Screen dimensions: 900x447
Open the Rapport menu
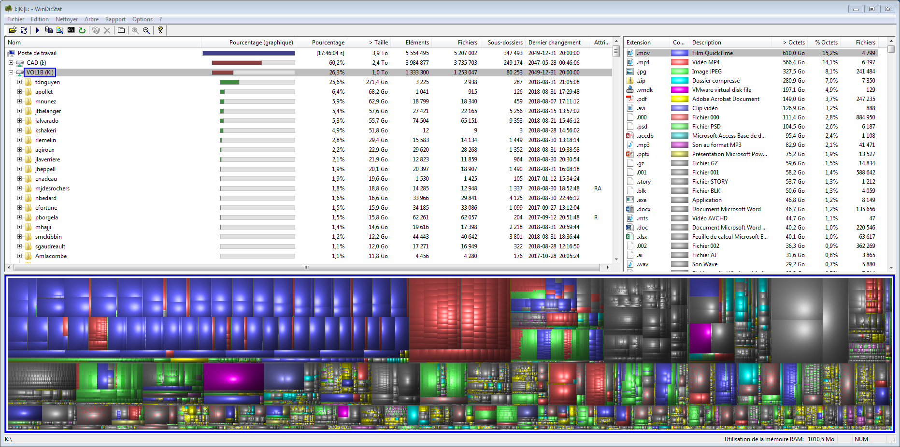(115, 19)
